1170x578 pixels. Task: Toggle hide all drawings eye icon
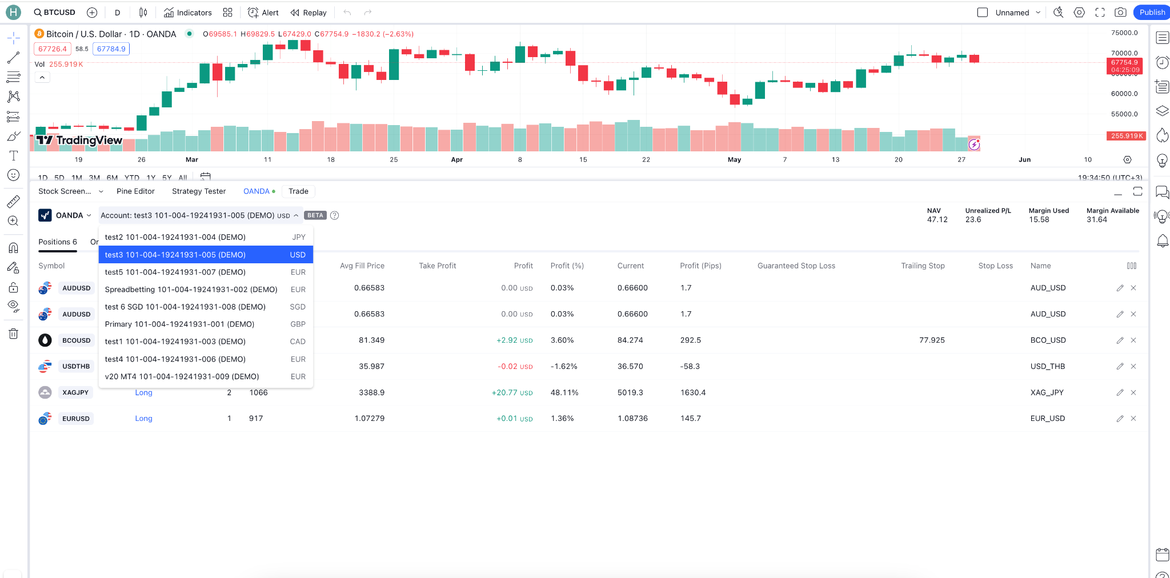click(14, 306)
